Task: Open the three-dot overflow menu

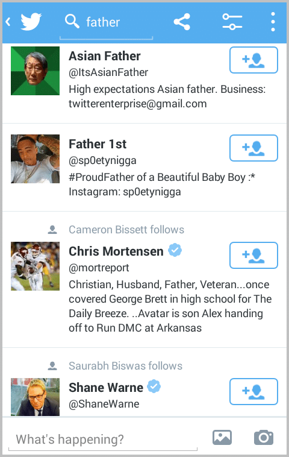Action: click(x=273, y=22)
